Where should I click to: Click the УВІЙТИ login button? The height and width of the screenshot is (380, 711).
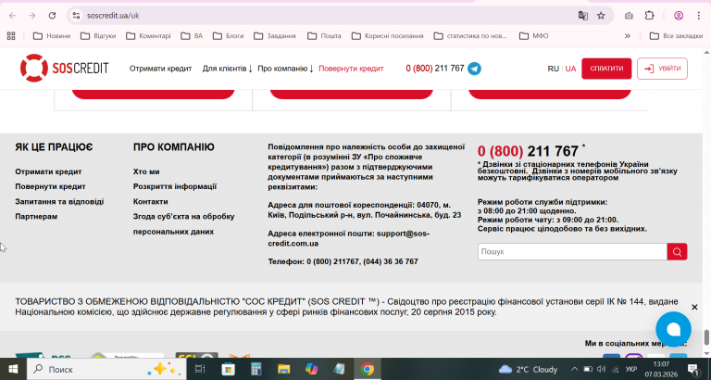coord(662,69)
